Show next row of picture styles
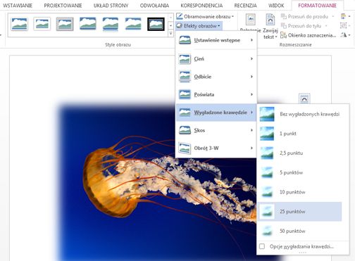Screen dimensions: 355x261 [170, 25]
